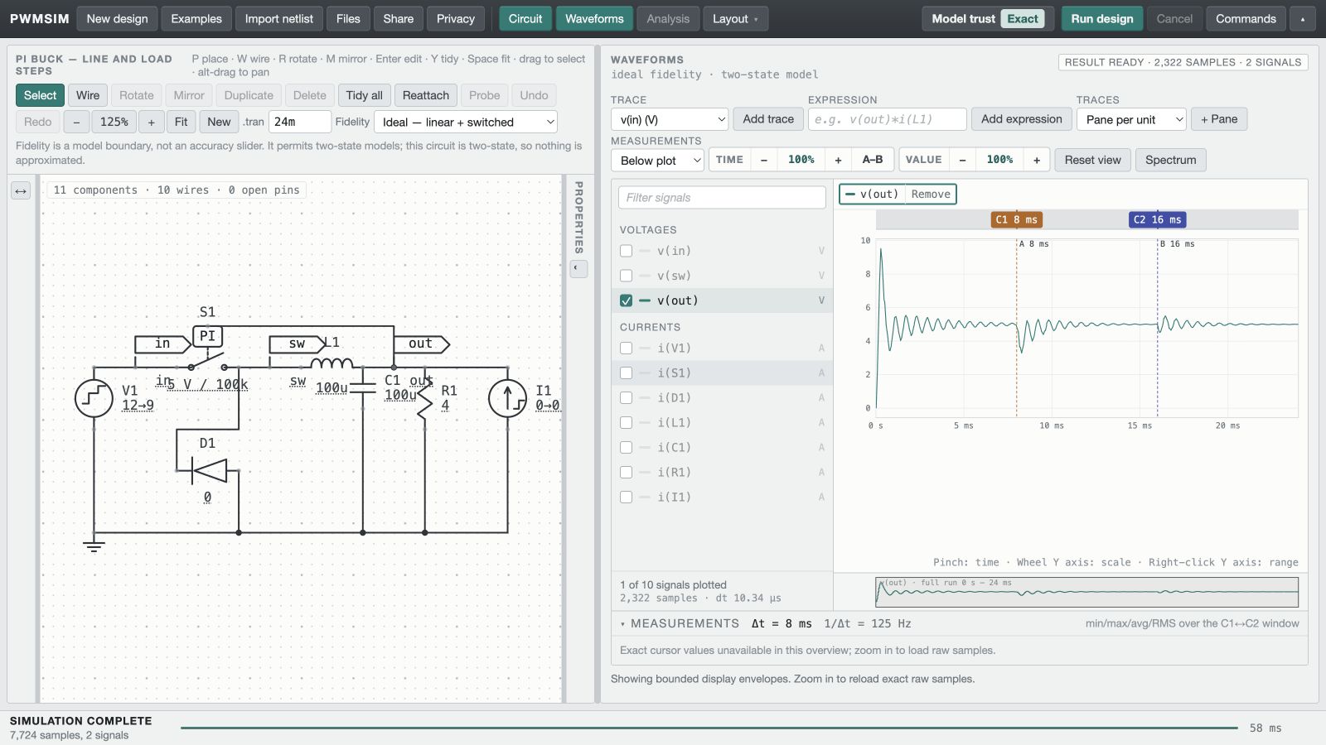The width and height of the screenshot is (1326, 745).
Task: Click the panel width toggle arrow icon
Action: coord(21,191)
